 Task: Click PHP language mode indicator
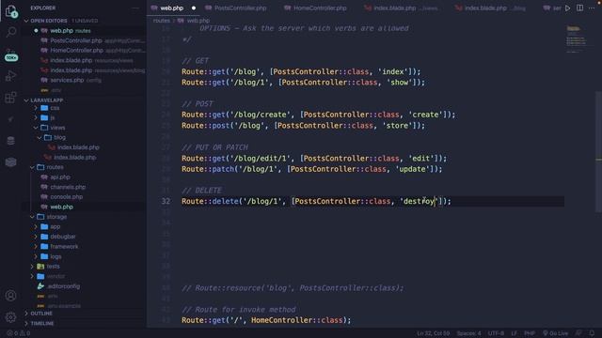click(x=530, y=333)
